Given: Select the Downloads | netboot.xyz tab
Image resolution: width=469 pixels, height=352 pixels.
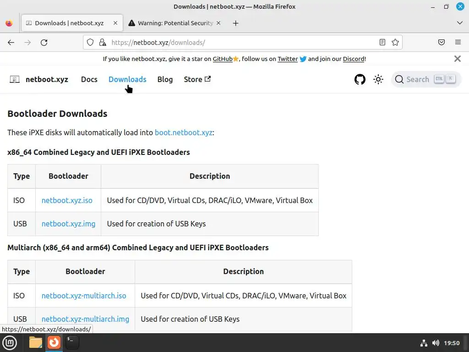Looking at the screenshot, I should 72,23.
